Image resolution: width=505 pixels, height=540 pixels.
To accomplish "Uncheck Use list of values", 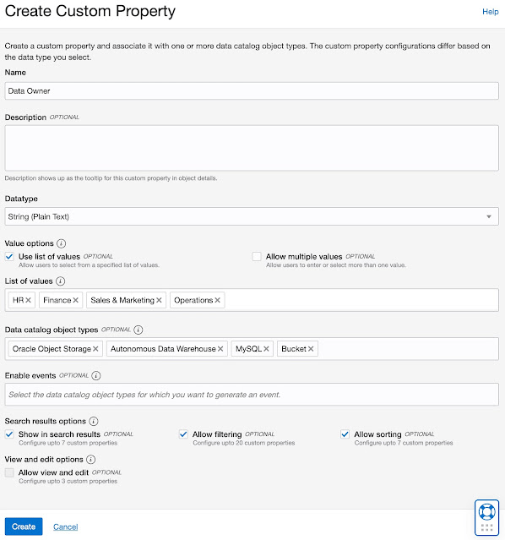I will pos(9,257).
